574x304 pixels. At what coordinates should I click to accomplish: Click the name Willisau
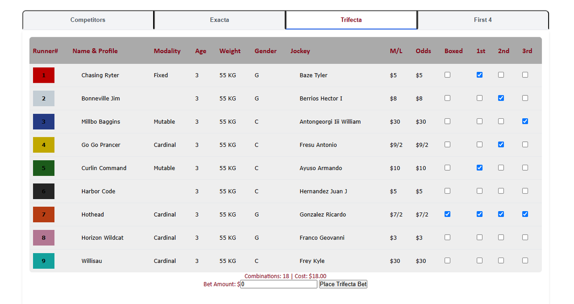pyautogui.click(x=91, y=261)
